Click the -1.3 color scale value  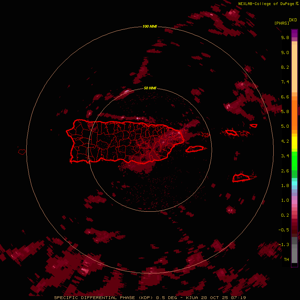click(x=284, y=245)
